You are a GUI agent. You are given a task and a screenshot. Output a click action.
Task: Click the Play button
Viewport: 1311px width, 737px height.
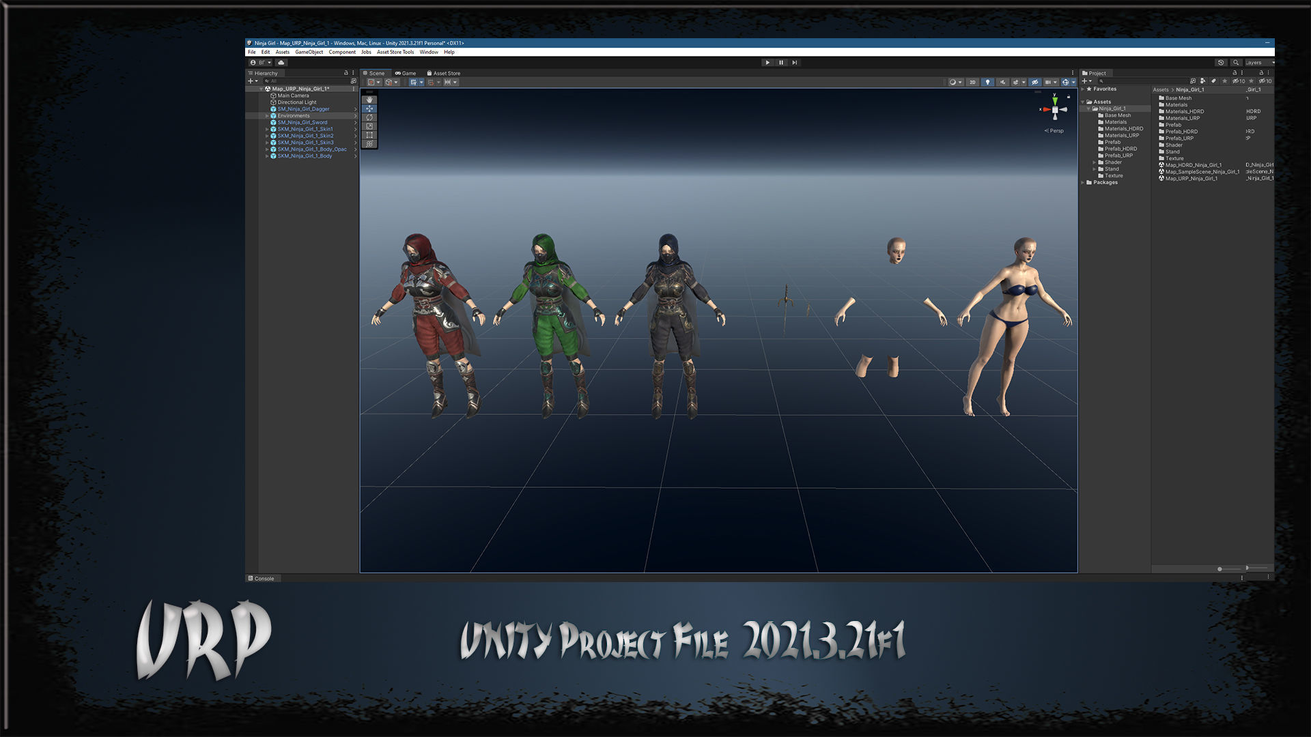[767, 63]
